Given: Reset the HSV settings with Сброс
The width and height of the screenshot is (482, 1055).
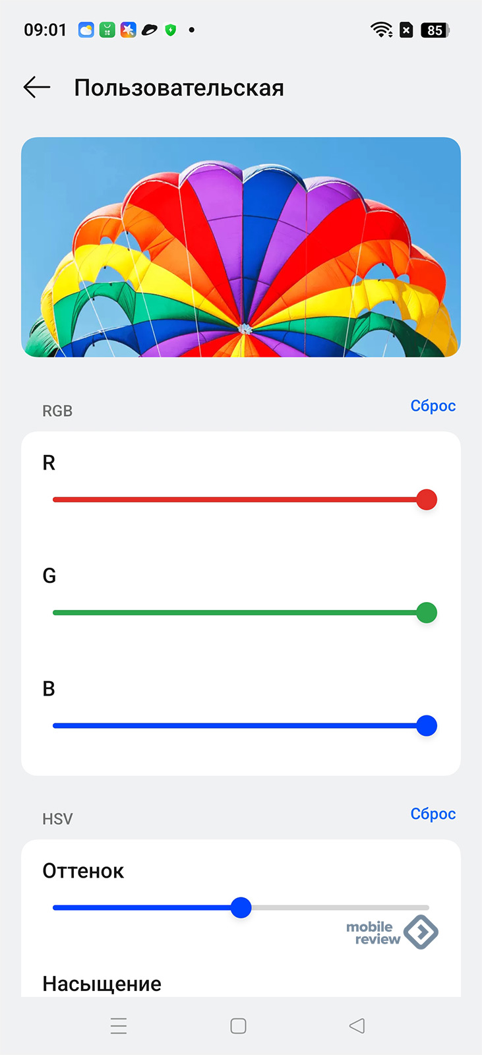Looking at the screenshot, I should [x=433, y=814].
